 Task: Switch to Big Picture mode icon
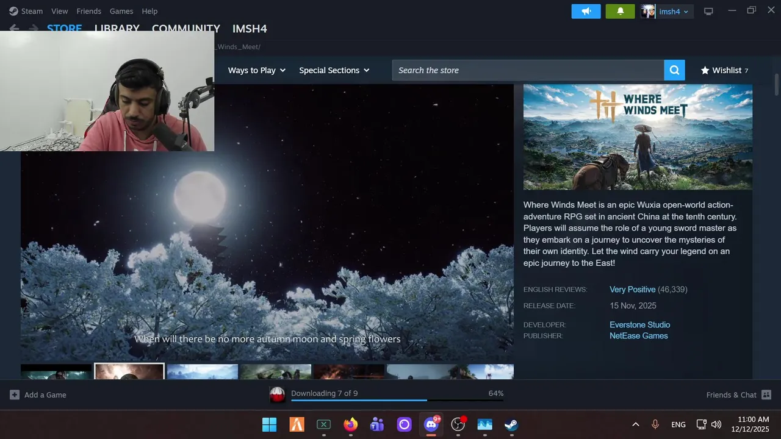pos(708,11)
